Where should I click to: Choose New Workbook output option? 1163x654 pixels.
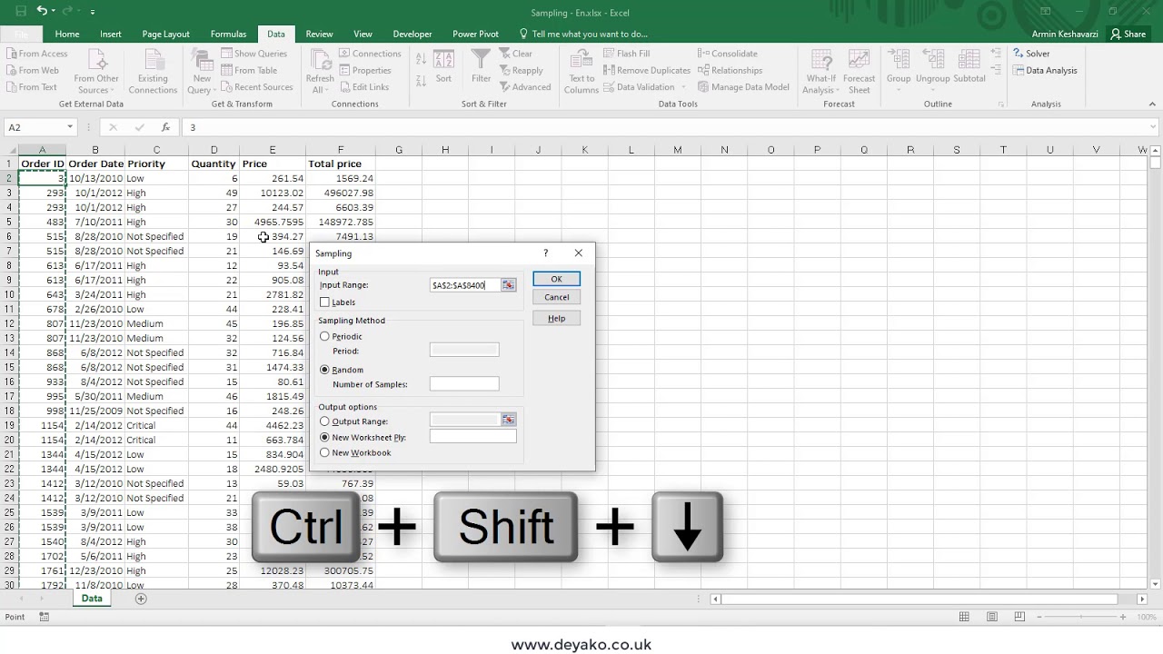[x=324, y=452]
